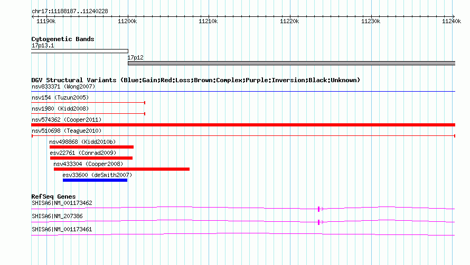Click the SHISA6|NM_001173462 gene label
Screen dimensions: 470x265
(x=62, y=203)
